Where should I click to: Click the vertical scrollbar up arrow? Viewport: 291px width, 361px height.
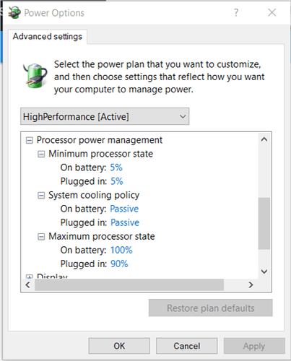tap(264, 139)
